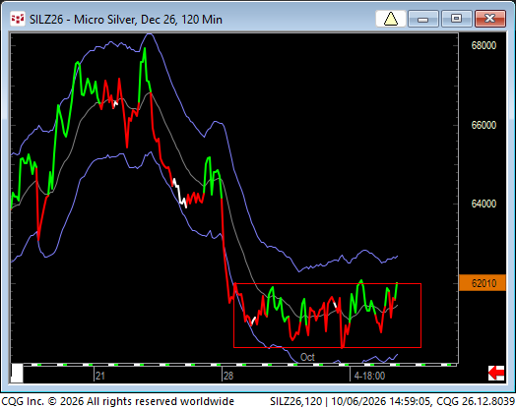Minimize the SILZ26 chart window
The height and width of the screenshot is (409, 516).
pyautogui.click(x=423, y=19)
